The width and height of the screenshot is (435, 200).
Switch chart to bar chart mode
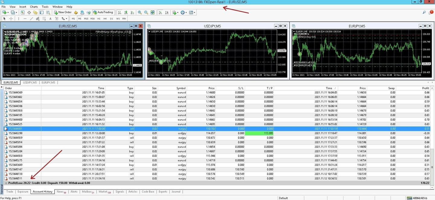(120, 12)
